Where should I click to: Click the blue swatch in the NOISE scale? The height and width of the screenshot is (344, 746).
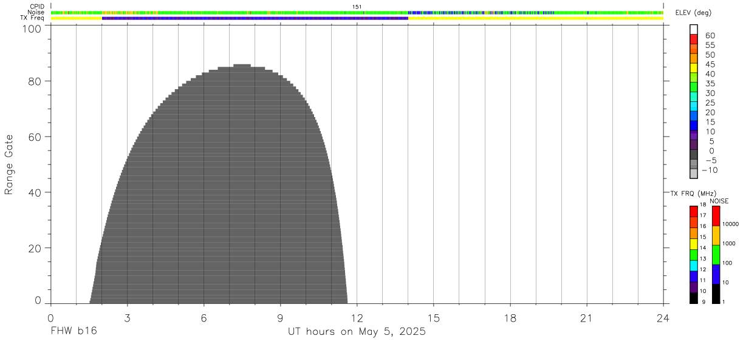(x=716, y=274)
